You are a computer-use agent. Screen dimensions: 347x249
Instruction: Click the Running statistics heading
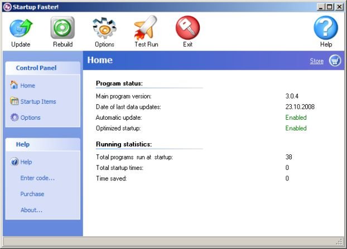click(x=124, y=144)
